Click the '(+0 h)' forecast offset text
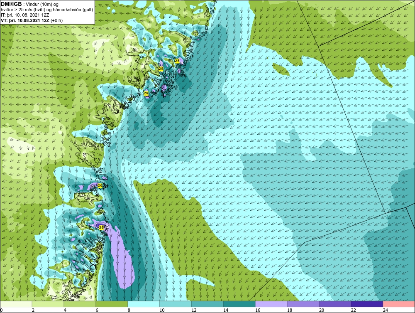 click(x=56, y=20)
